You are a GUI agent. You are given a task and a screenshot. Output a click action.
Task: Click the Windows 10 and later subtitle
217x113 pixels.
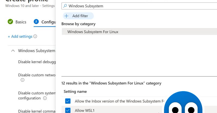tap(30, 6)
